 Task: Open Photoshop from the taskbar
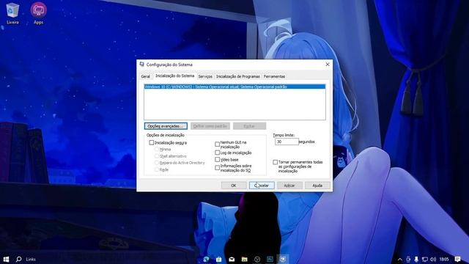pos(270,259)
